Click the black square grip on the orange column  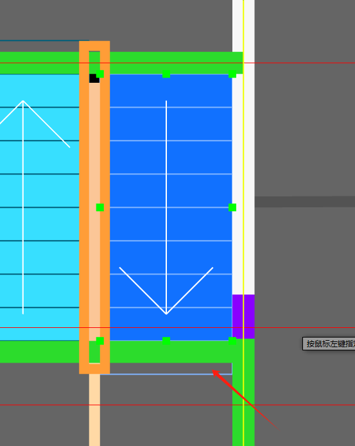(94, 78)
